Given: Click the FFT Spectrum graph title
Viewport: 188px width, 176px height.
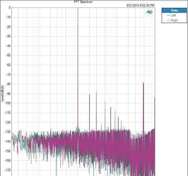Looking at the screenshot, I should coord(83,2).
